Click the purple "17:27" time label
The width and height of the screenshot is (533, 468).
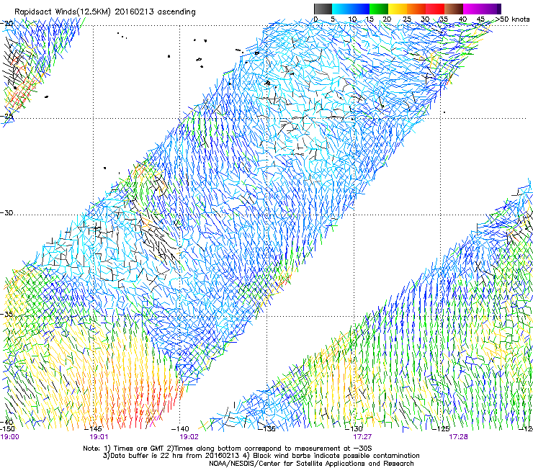362,437
